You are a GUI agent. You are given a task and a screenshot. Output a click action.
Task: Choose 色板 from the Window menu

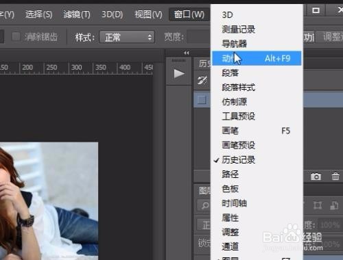257,189
